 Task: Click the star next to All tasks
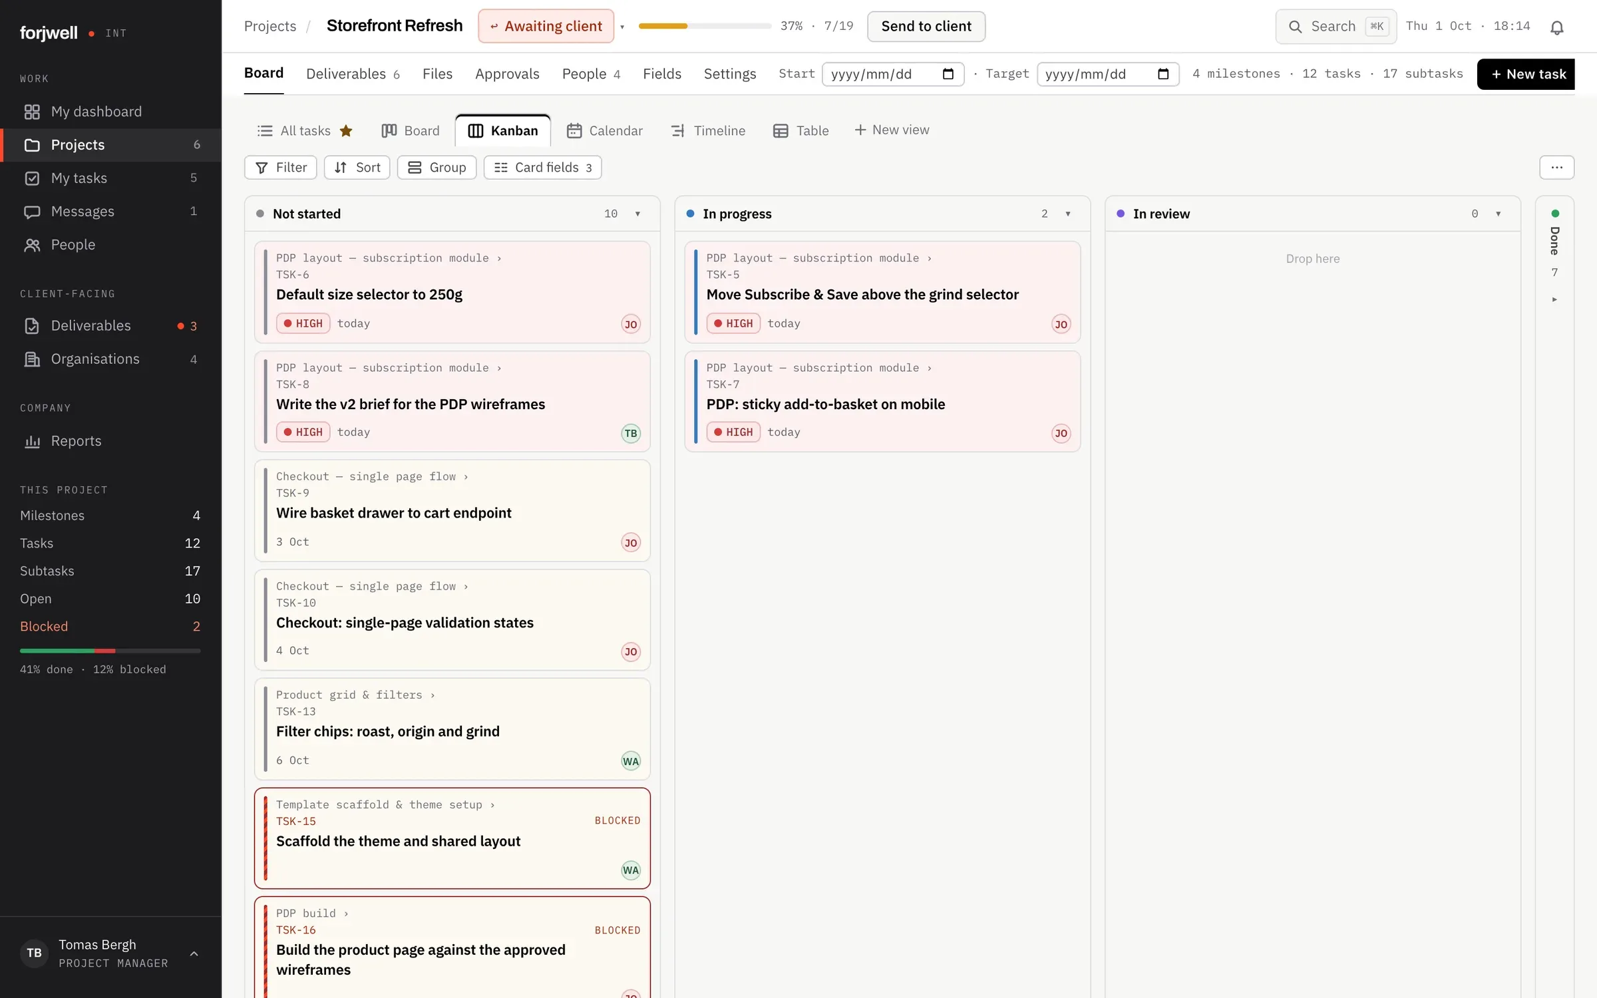(x=346, y=130)
